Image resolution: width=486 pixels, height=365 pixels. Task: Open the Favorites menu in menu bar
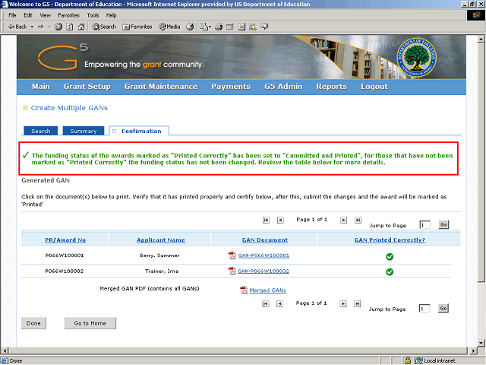coord(68,15)
